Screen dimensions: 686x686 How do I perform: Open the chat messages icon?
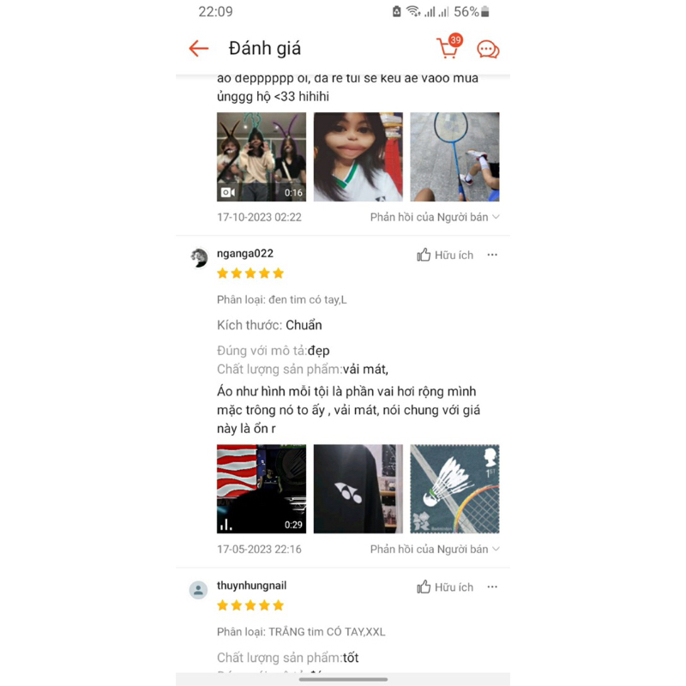tap(488, 50)
